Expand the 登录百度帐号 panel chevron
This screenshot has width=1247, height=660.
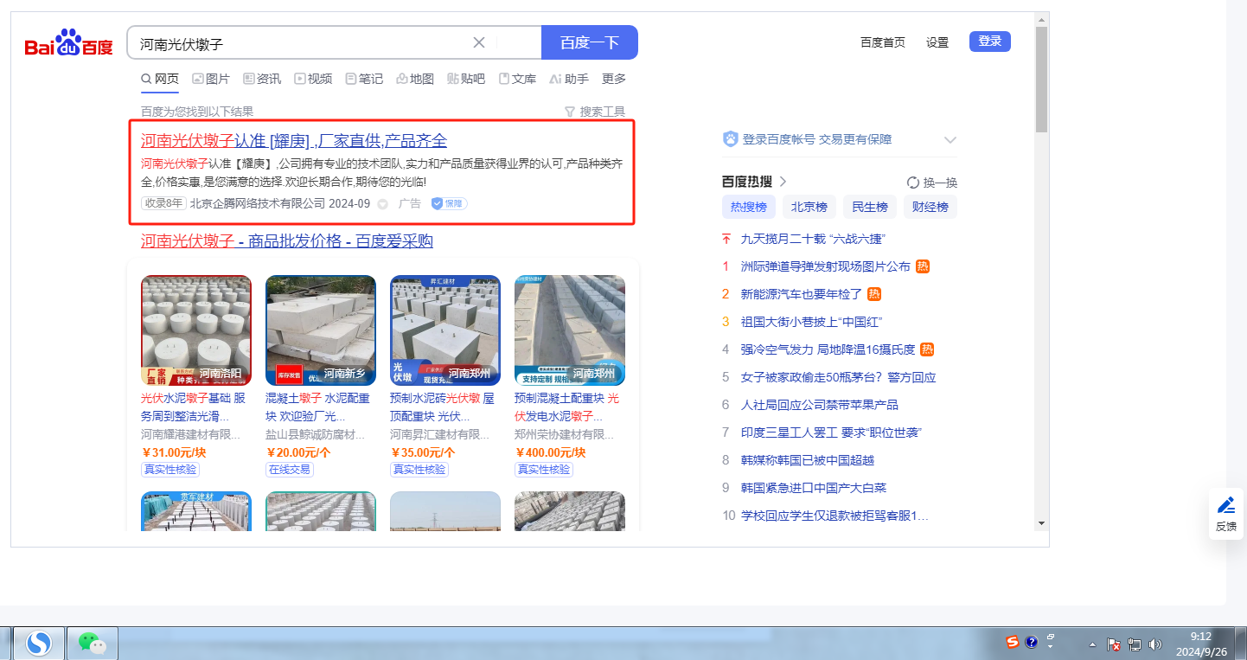[x=950, y=139]
